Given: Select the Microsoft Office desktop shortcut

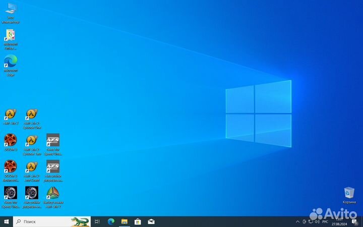Looking at the screenshot, I should pos(11,40).
